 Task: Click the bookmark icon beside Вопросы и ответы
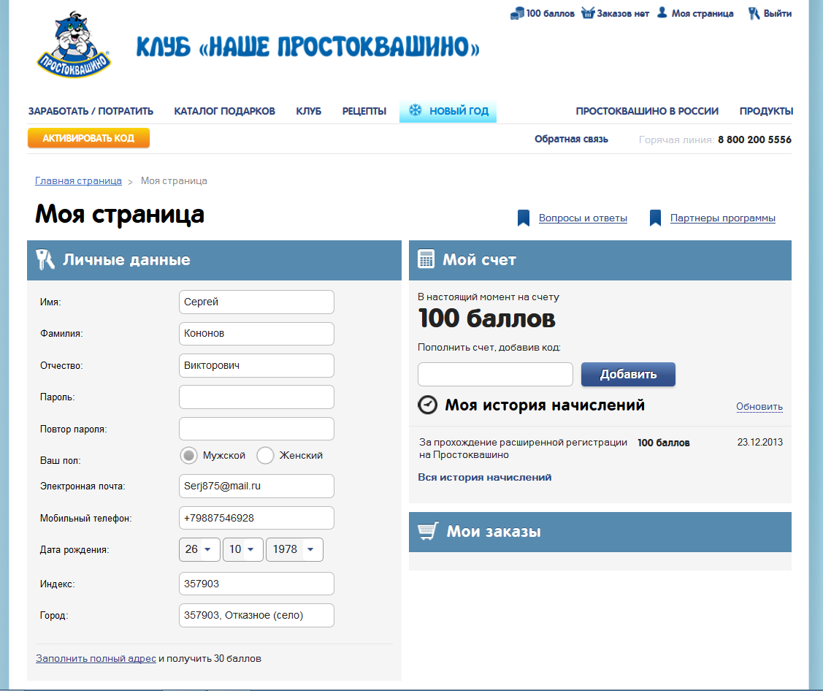click(x=524, y=218)
